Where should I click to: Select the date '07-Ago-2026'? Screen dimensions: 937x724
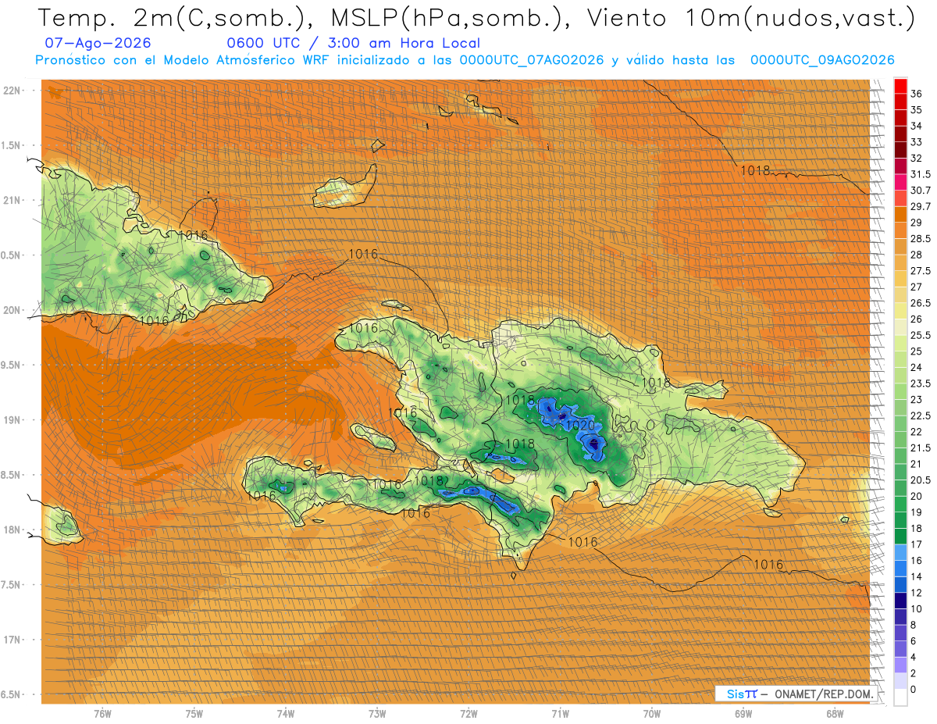pos(98,44)
